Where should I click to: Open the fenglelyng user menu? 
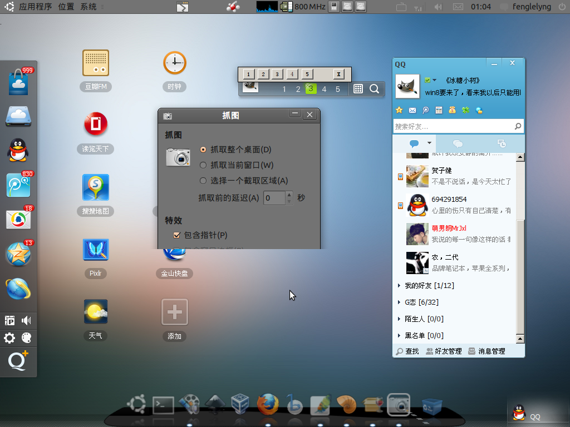[x=532, y=7]
